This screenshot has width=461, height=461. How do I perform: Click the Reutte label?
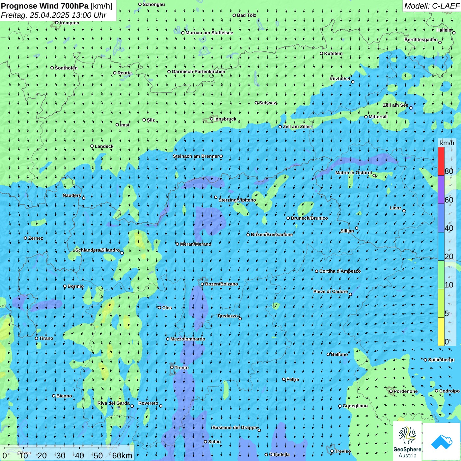pos(124,73)
